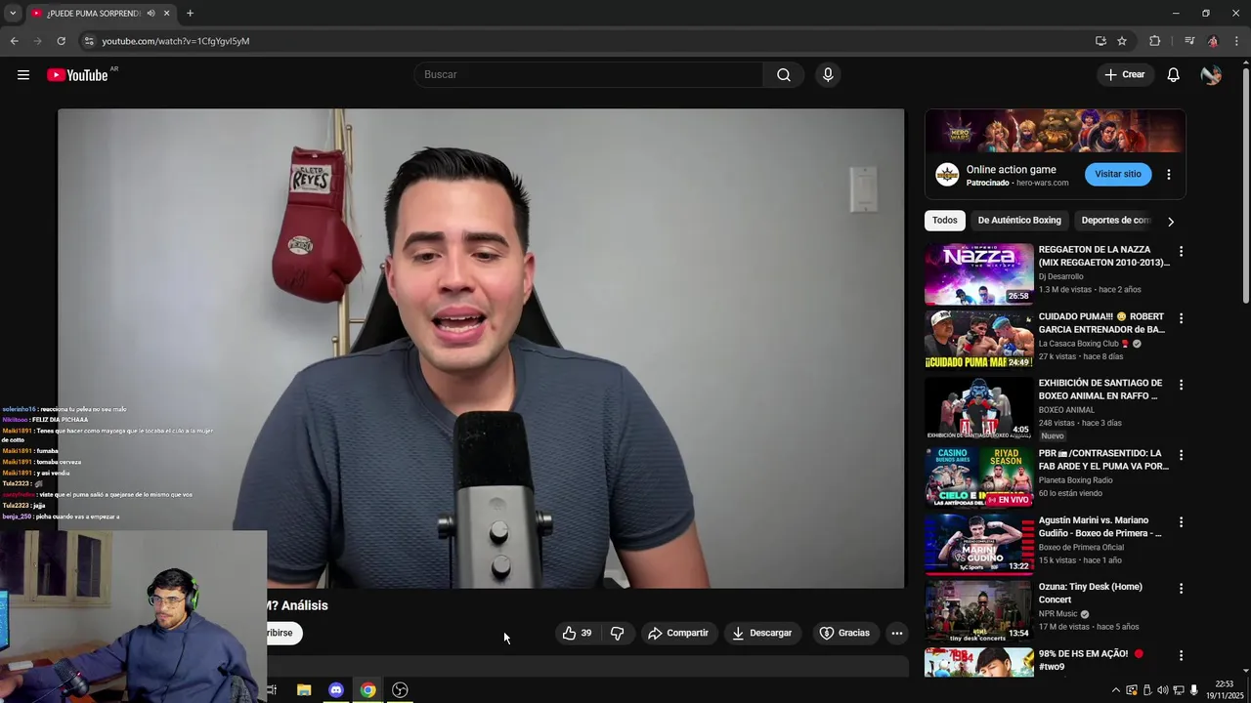1251x703 pixels.
Task: Start voice search with the microphone icon
Action: pyautogui.click(x=828, y=74)
